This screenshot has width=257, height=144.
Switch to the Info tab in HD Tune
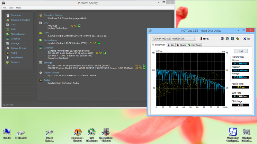pos(171,45)
